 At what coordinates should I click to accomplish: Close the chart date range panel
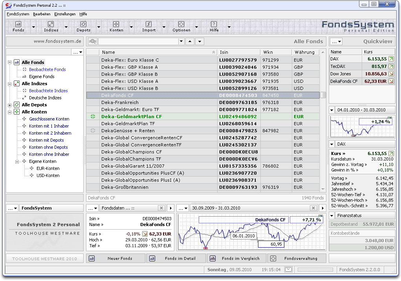click(313, 208)
